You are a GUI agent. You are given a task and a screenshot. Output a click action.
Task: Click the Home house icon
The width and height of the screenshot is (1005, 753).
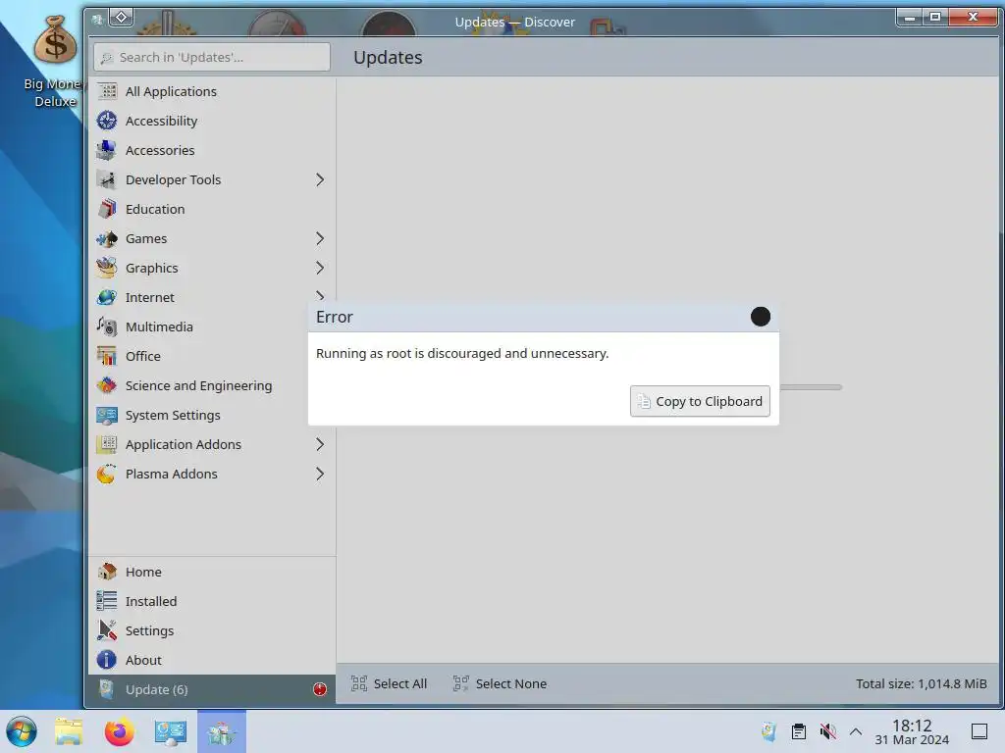click(107, 572)
